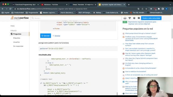Open the achievements trophy icon
Viewport: 173px width, 97px height.
(x=130, y=18)
